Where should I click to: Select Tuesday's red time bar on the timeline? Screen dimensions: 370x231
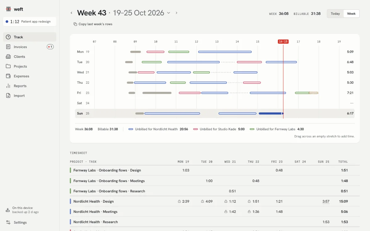pos(249,62)
